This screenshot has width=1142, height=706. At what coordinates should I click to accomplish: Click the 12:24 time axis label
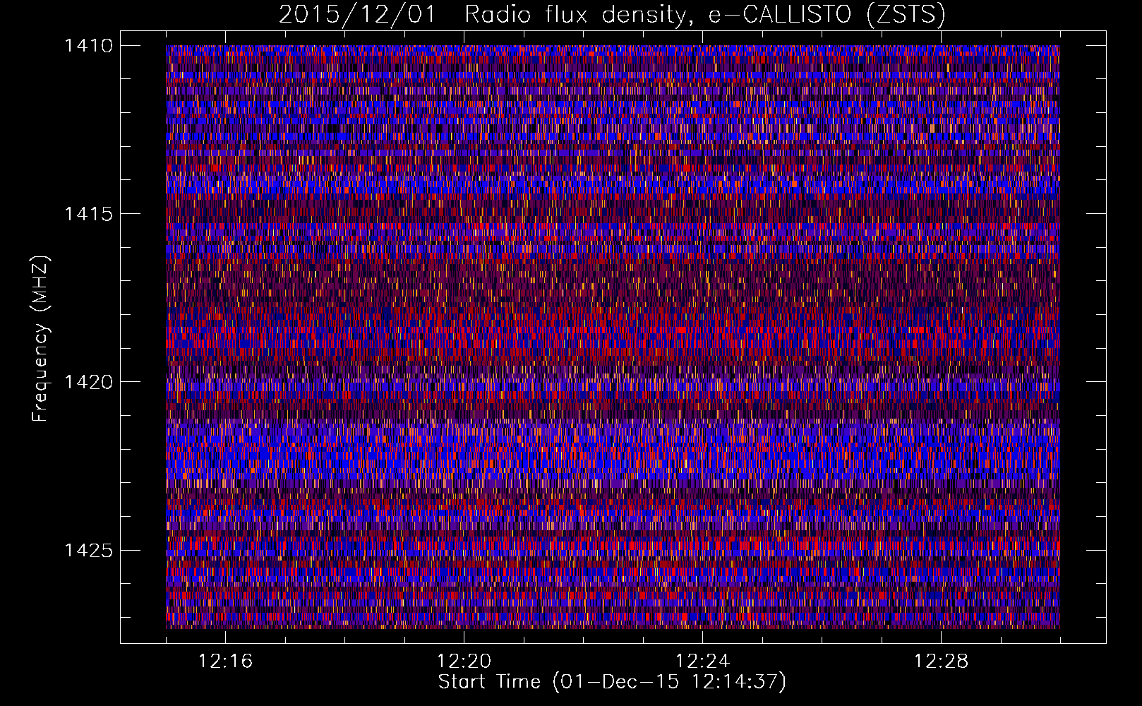click(x=702, y=662)
